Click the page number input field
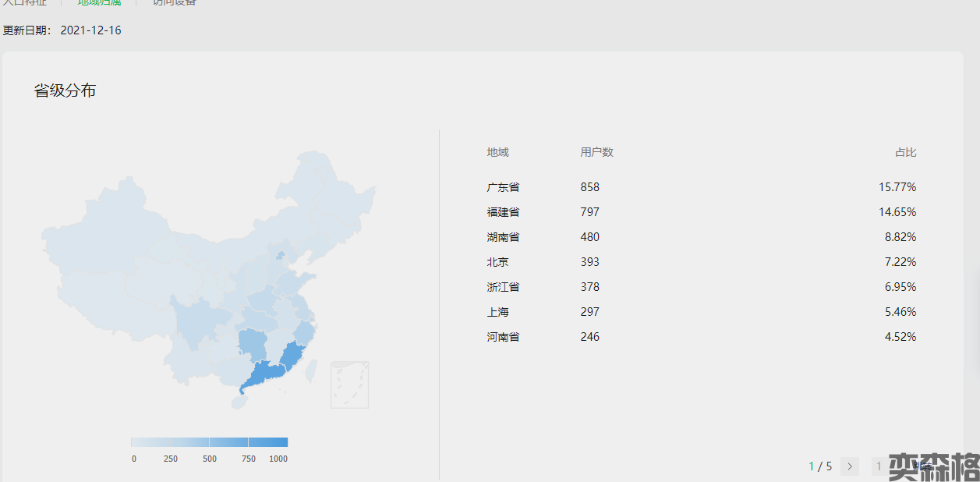980x482 pixels. click(x=879, y=466)
